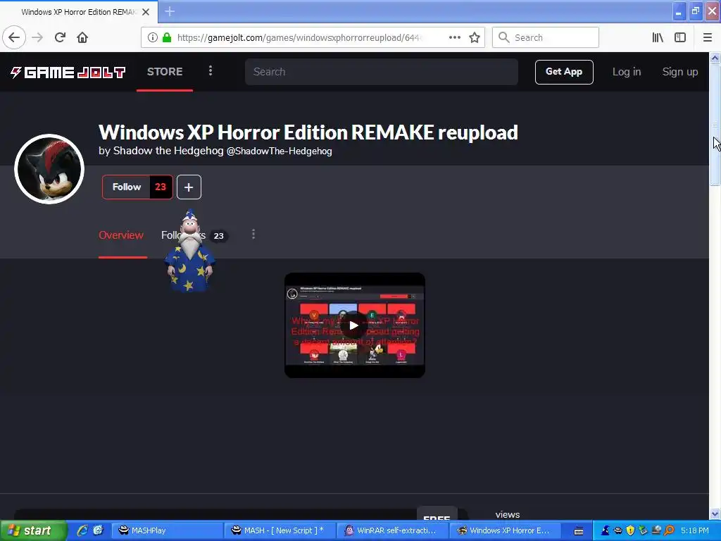This screenshot has width=721, height=541.
Task: Play the game trailer video
Action: point(353,325)
